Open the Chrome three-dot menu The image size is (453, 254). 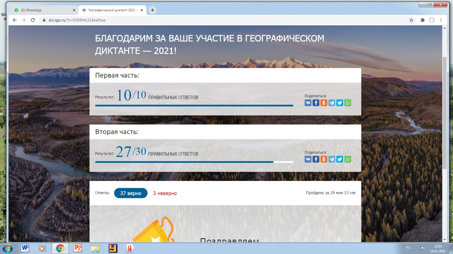(x=441, y=20)
